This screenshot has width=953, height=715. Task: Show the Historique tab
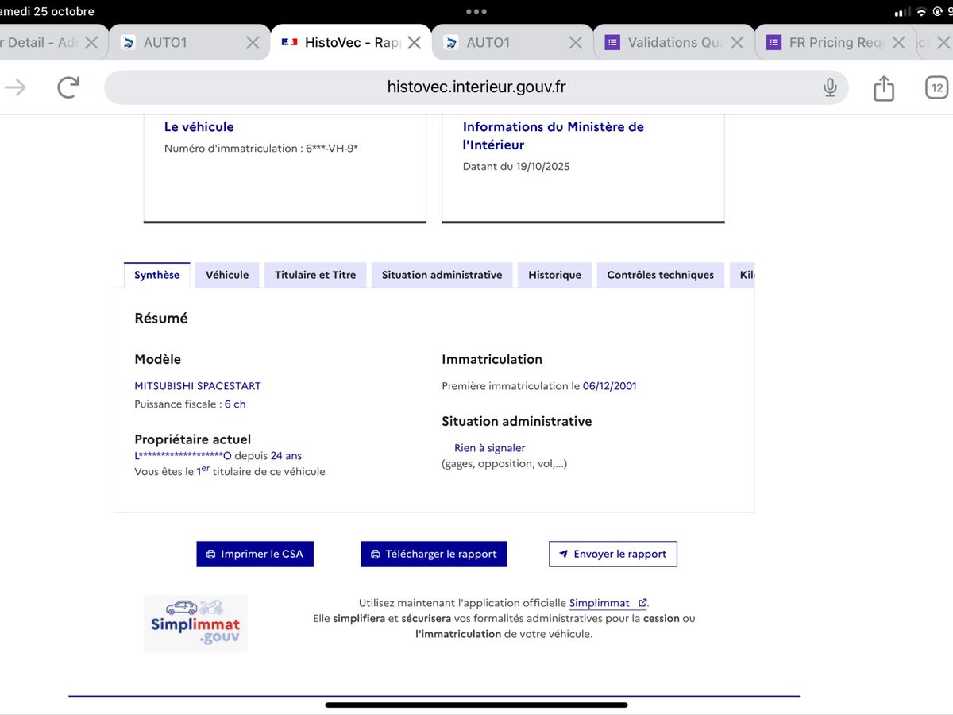[554, 275]
